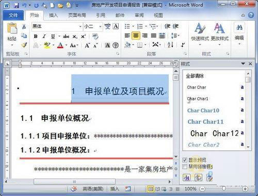
Task: Open the Change Styles dropdown
Action: (x=219, y=34)
